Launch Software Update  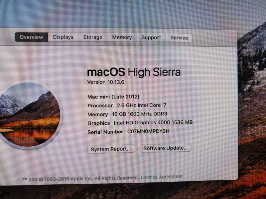click(x=166, y=148)
